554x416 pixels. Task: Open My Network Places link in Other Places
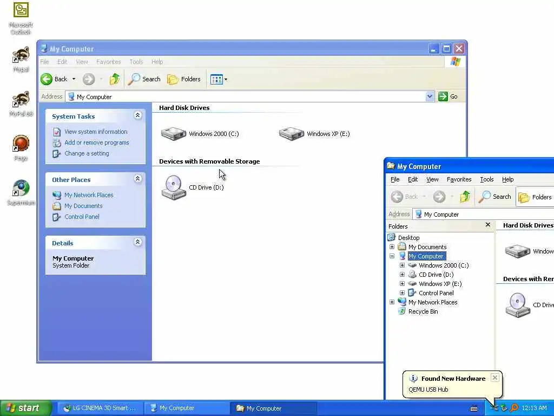(89, 195)
